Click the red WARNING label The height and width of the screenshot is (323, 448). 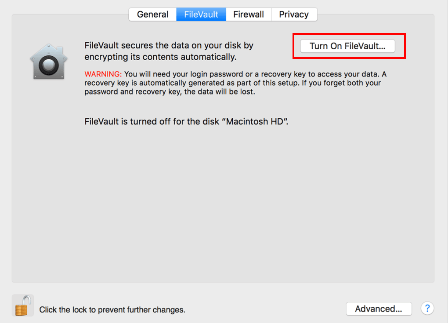(103, 73)
